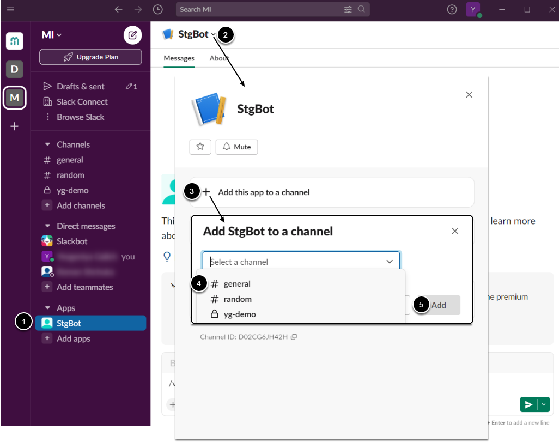This screenshot has width=559, height=442.
Task: Click the Add button in dialog
Action: pyautogui.click(x=439, y=305)
